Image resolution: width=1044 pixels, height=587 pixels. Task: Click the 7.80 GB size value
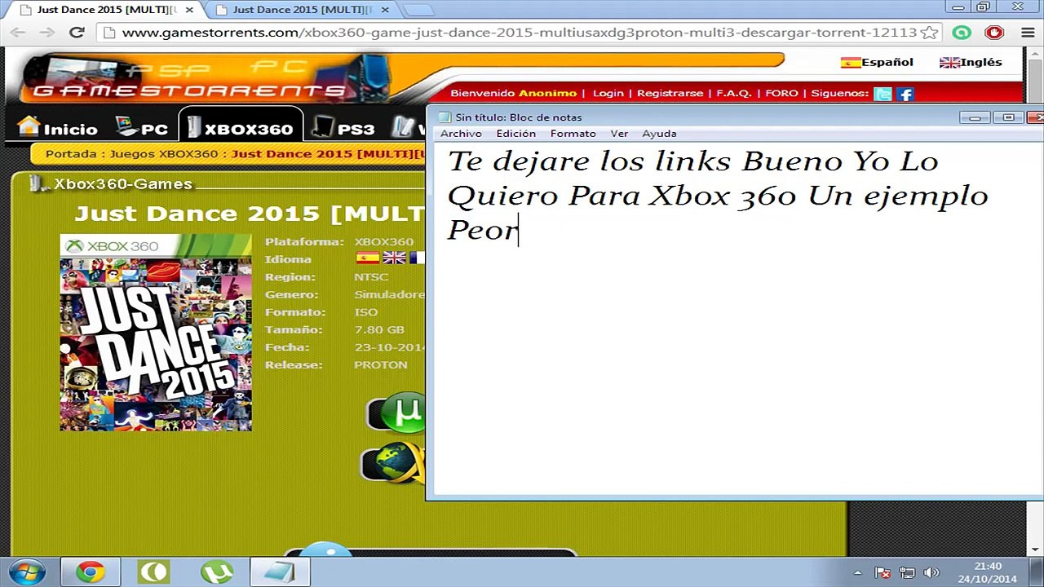(379, 329)
